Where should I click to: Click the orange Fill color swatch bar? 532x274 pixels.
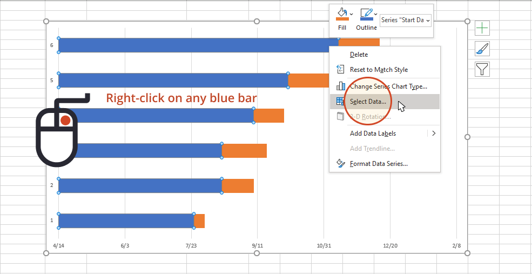click(342, 19)
